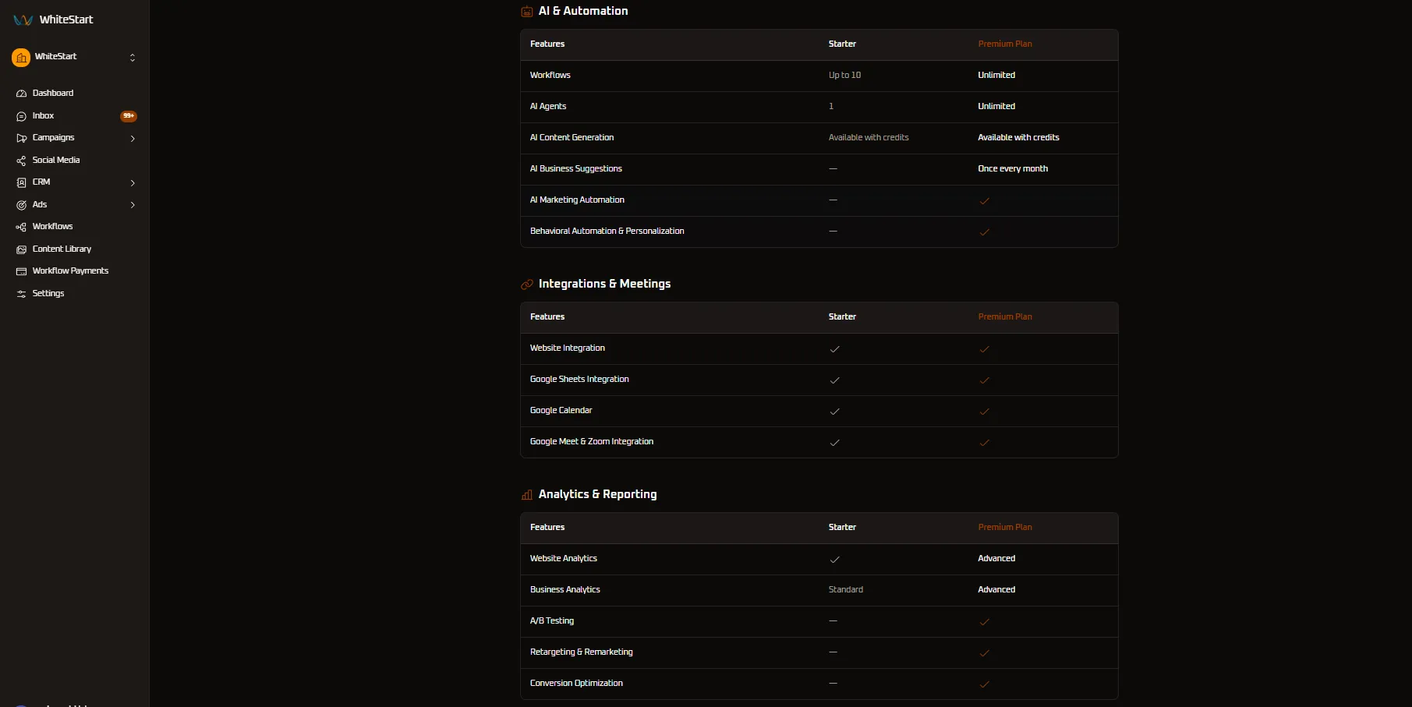The width and height of the screenshot is (1412, 707).
Task: Click the Dashboard icon in sidebar
Action: pos(22,94)
